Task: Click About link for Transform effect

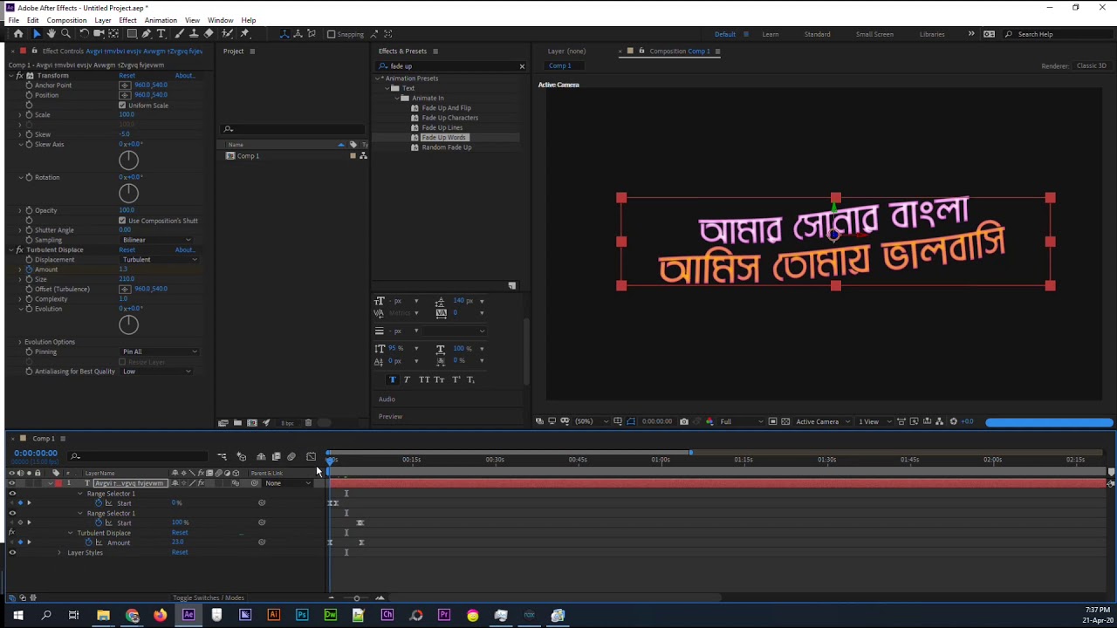Action: pos(184,76)
